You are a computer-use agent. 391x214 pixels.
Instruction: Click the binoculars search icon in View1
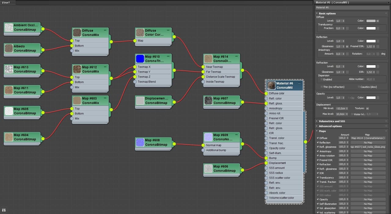(4, 210)
